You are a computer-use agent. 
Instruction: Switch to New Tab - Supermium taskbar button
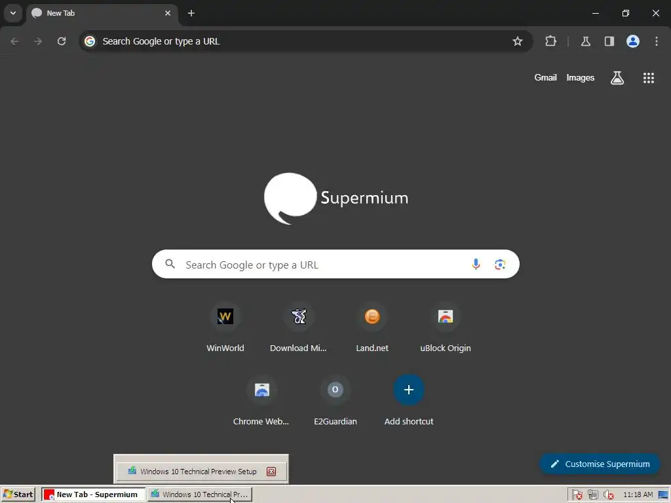[x=93, y=494]
